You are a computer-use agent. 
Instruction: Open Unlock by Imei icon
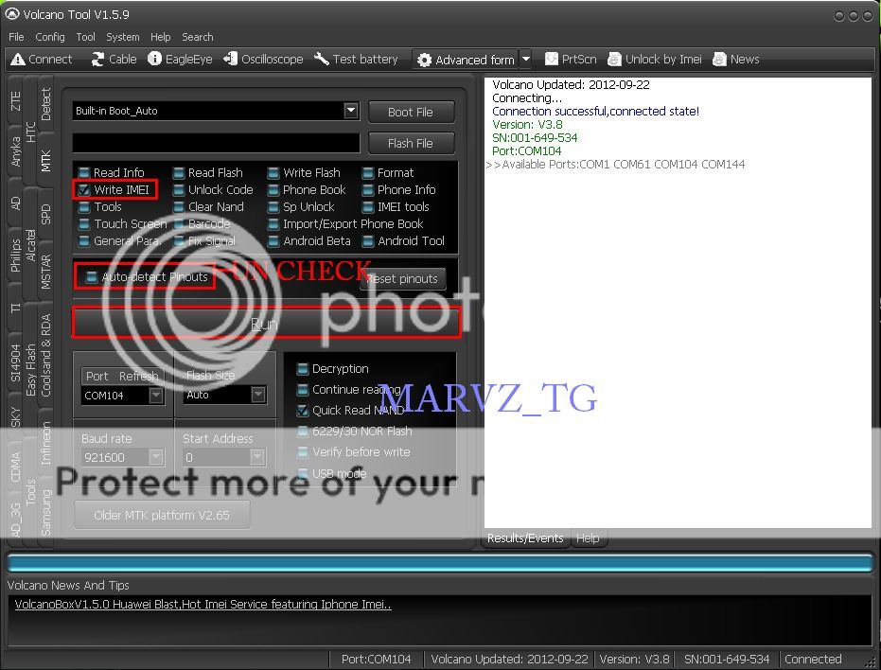615,59
